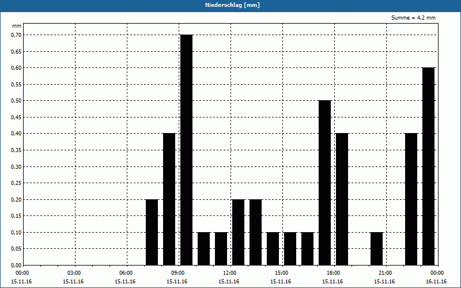Click the 0,55 y-axis label
Viewport: 461px width, 288px height.
(x=17, y=84)
